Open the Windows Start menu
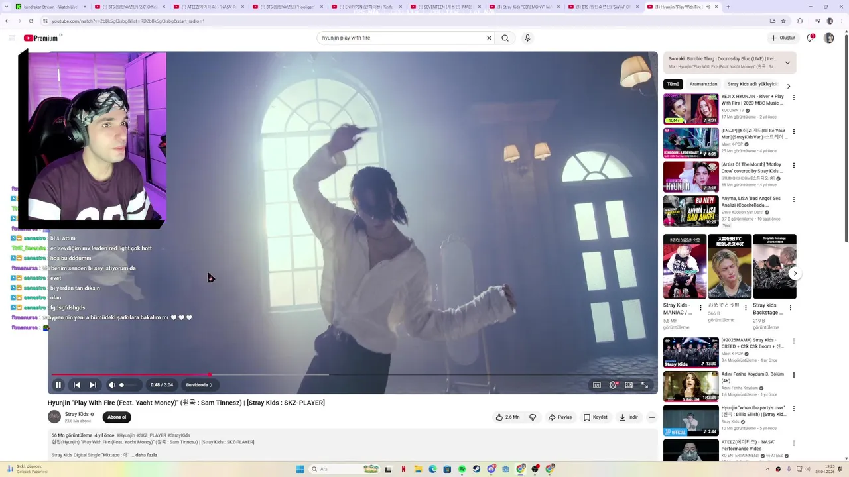The height and width of the screenshot is (477, 849). [300, 469]
